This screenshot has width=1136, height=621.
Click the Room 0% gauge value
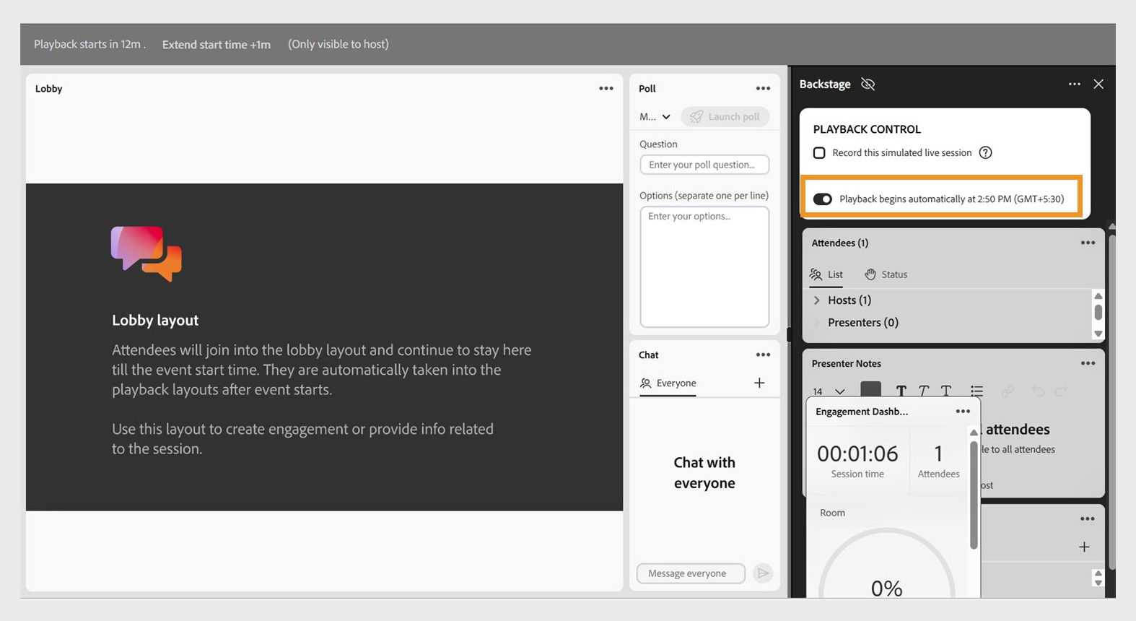pos(886,589)
